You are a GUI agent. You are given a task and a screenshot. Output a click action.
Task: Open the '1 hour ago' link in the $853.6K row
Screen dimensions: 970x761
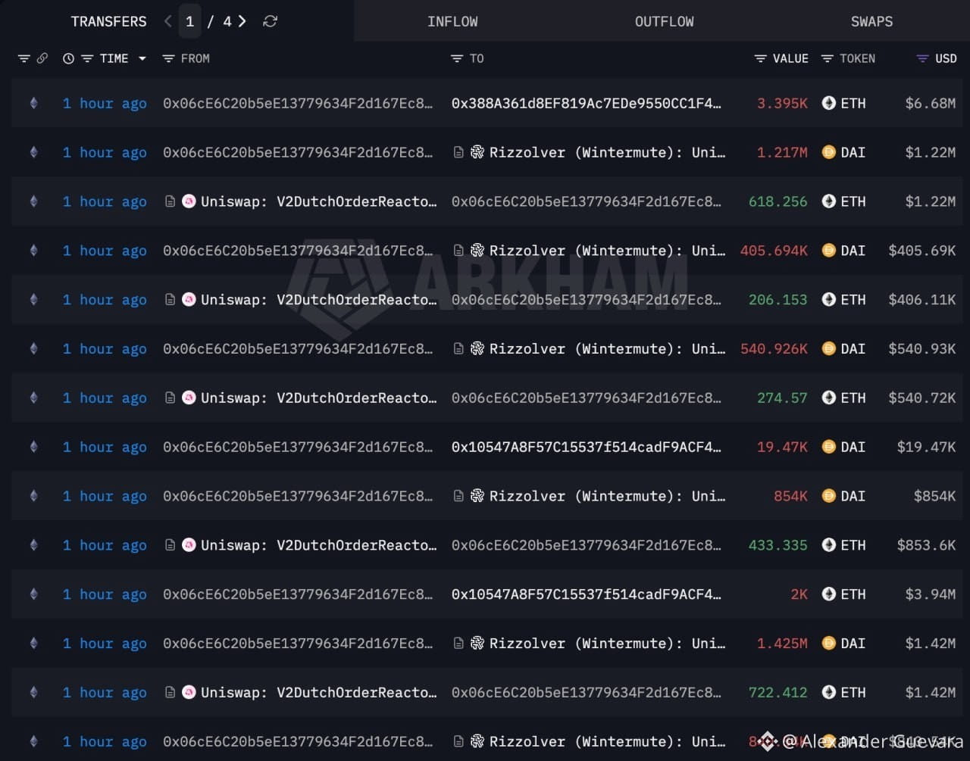[x=105, y=546]
